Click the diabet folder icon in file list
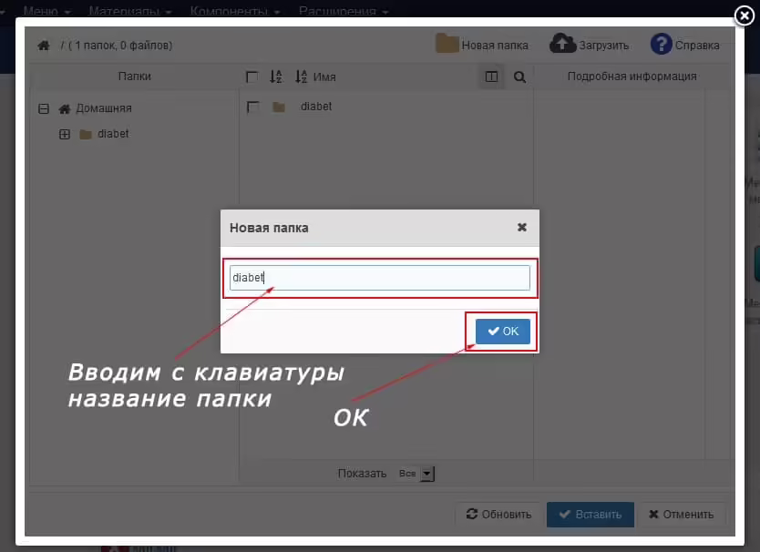760x552 pixels. (x=279, y=107)
